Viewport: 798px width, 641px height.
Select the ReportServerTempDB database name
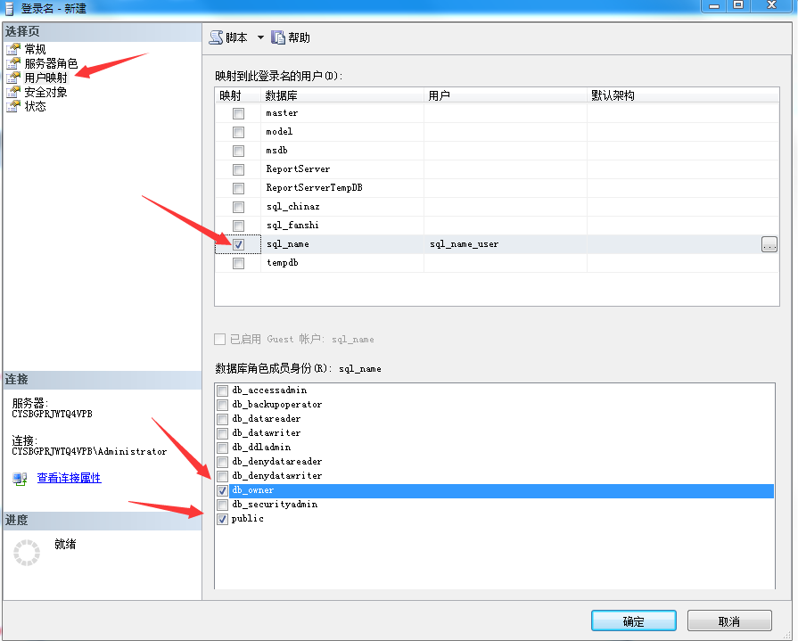315,188
